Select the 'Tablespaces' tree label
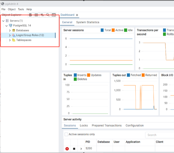The image size is (174, 153). (24, 40)
